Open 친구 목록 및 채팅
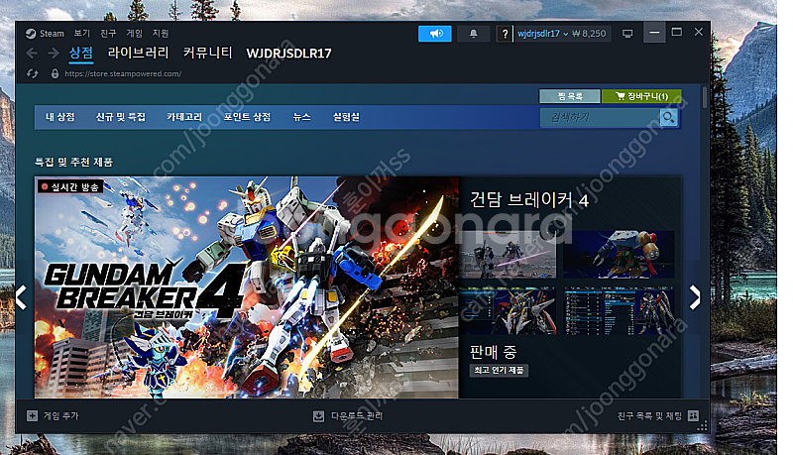Screen dimensions: 793x455 coord(650,416)
